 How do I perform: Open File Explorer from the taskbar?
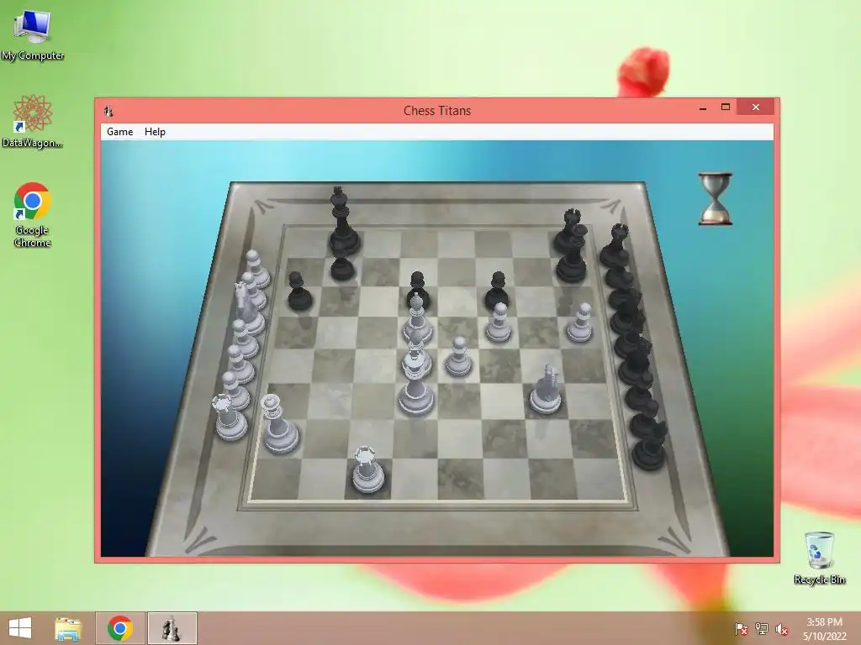[x=68, y=628]
